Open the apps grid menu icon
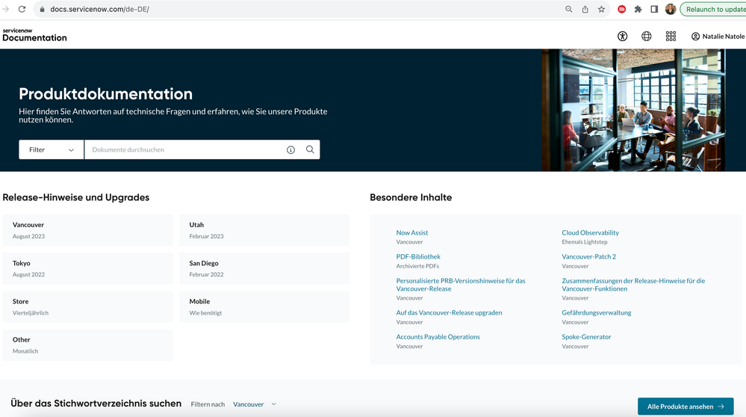Viewport: 746px width, 417px height. click(671, 36)
